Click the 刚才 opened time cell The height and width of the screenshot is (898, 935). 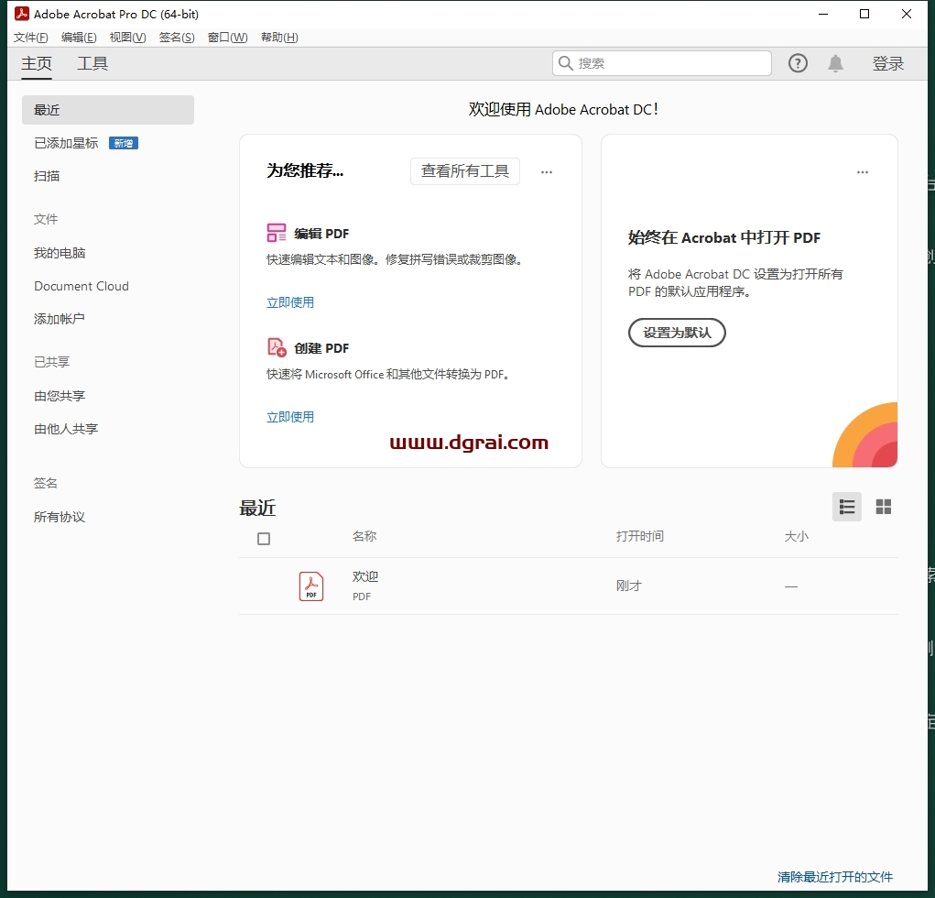[628, 586]
